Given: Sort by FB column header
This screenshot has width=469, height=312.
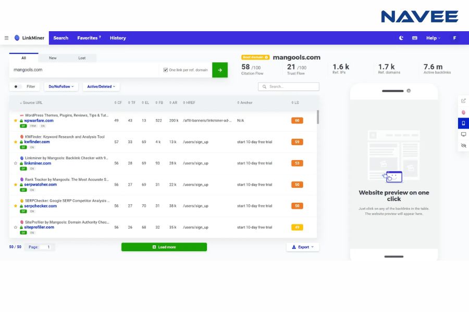Looking at the screenshot, I should pyautogui.click(x=159, y=103).
